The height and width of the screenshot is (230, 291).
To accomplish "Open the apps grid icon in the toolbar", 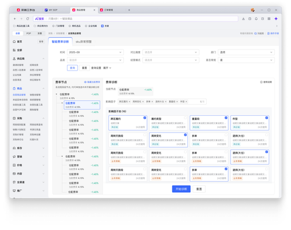I will pos(269,19).
